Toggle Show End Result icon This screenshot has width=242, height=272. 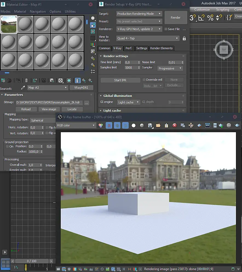coord(78,80)
